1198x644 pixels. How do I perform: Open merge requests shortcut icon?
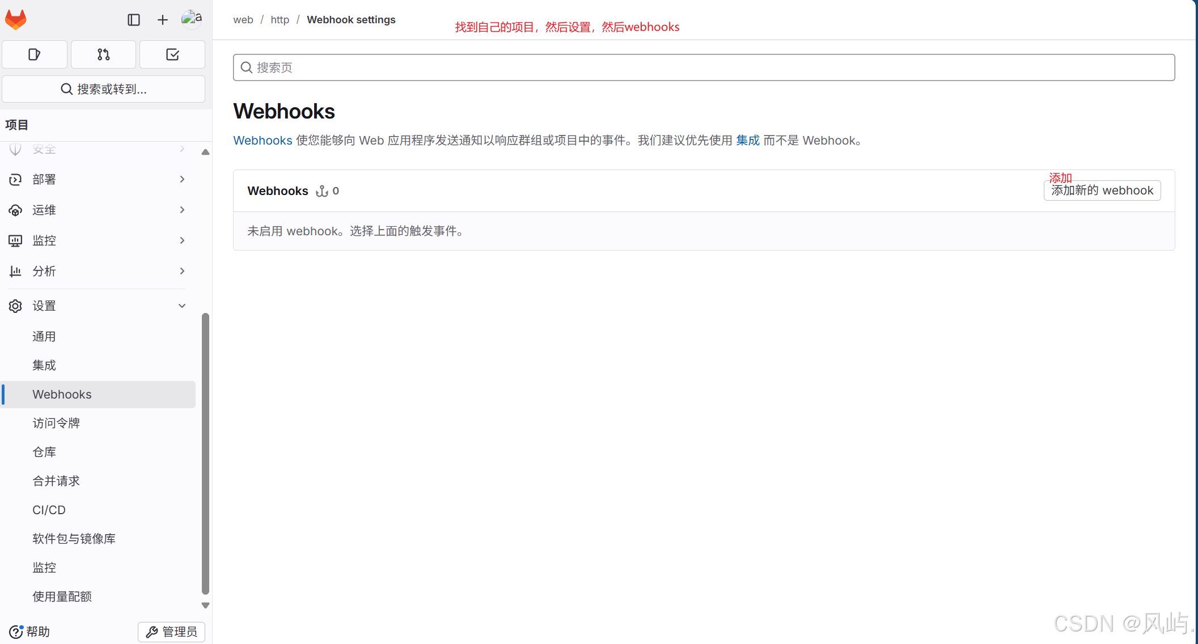coord(103,54)
